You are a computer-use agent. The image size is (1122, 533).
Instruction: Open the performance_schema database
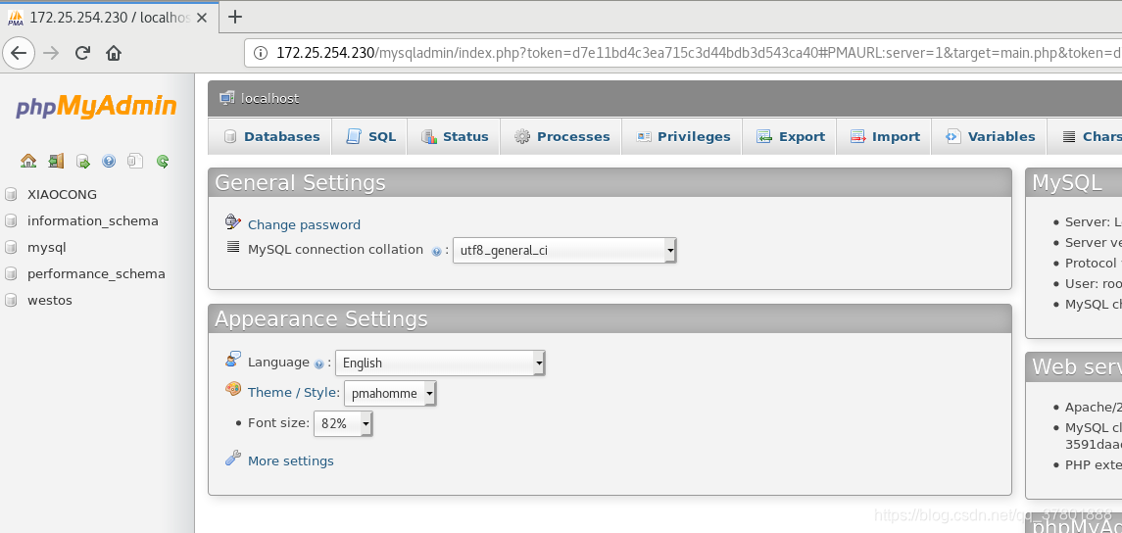[x=96, y=273]
